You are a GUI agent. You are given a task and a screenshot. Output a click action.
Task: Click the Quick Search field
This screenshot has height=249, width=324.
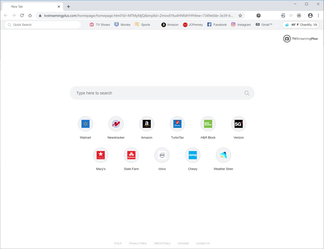pyautogui.click(x=43, y=25)
